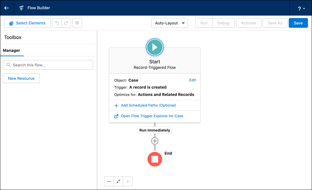Open flow settings gear icon
The height and width of the screenshot is (190, 312).
pos(77,23)
